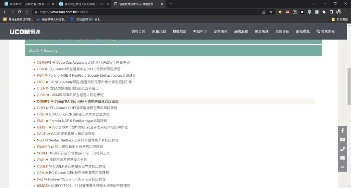This screenshot has width=351, height=188.
Task: Open the gray diagram extension icon
Action: (x=316, y=12)
